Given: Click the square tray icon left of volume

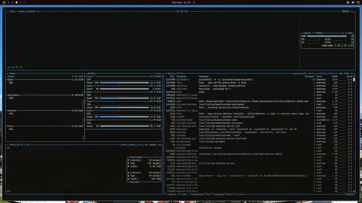Looking at the screenshot, I should click(x=348, y=2).
